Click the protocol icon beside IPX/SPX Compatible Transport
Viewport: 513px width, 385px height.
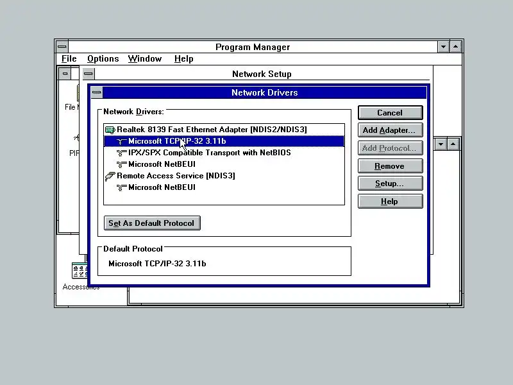click(121, 153)
